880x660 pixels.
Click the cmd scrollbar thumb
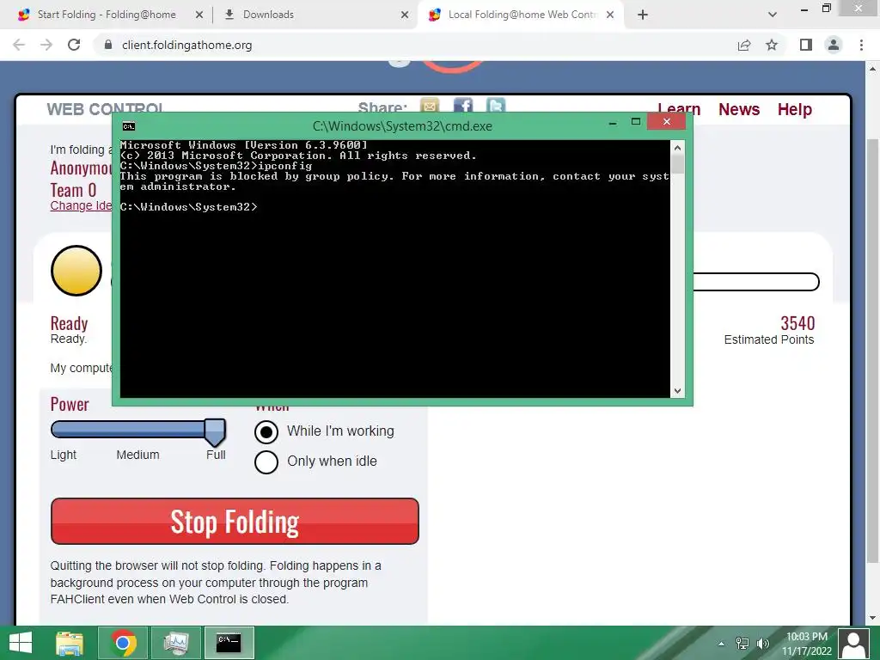[677, 164]
